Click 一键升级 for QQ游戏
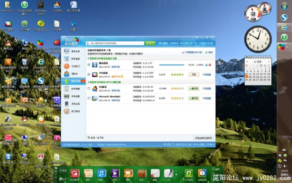 [194, 89]
